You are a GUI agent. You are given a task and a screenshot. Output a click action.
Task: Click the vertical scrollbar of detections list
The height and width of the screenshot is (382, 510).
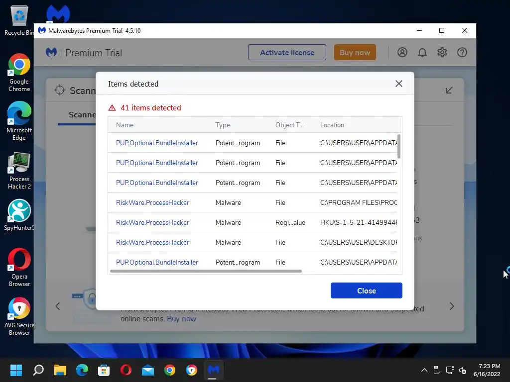click(x=399, y=146)
